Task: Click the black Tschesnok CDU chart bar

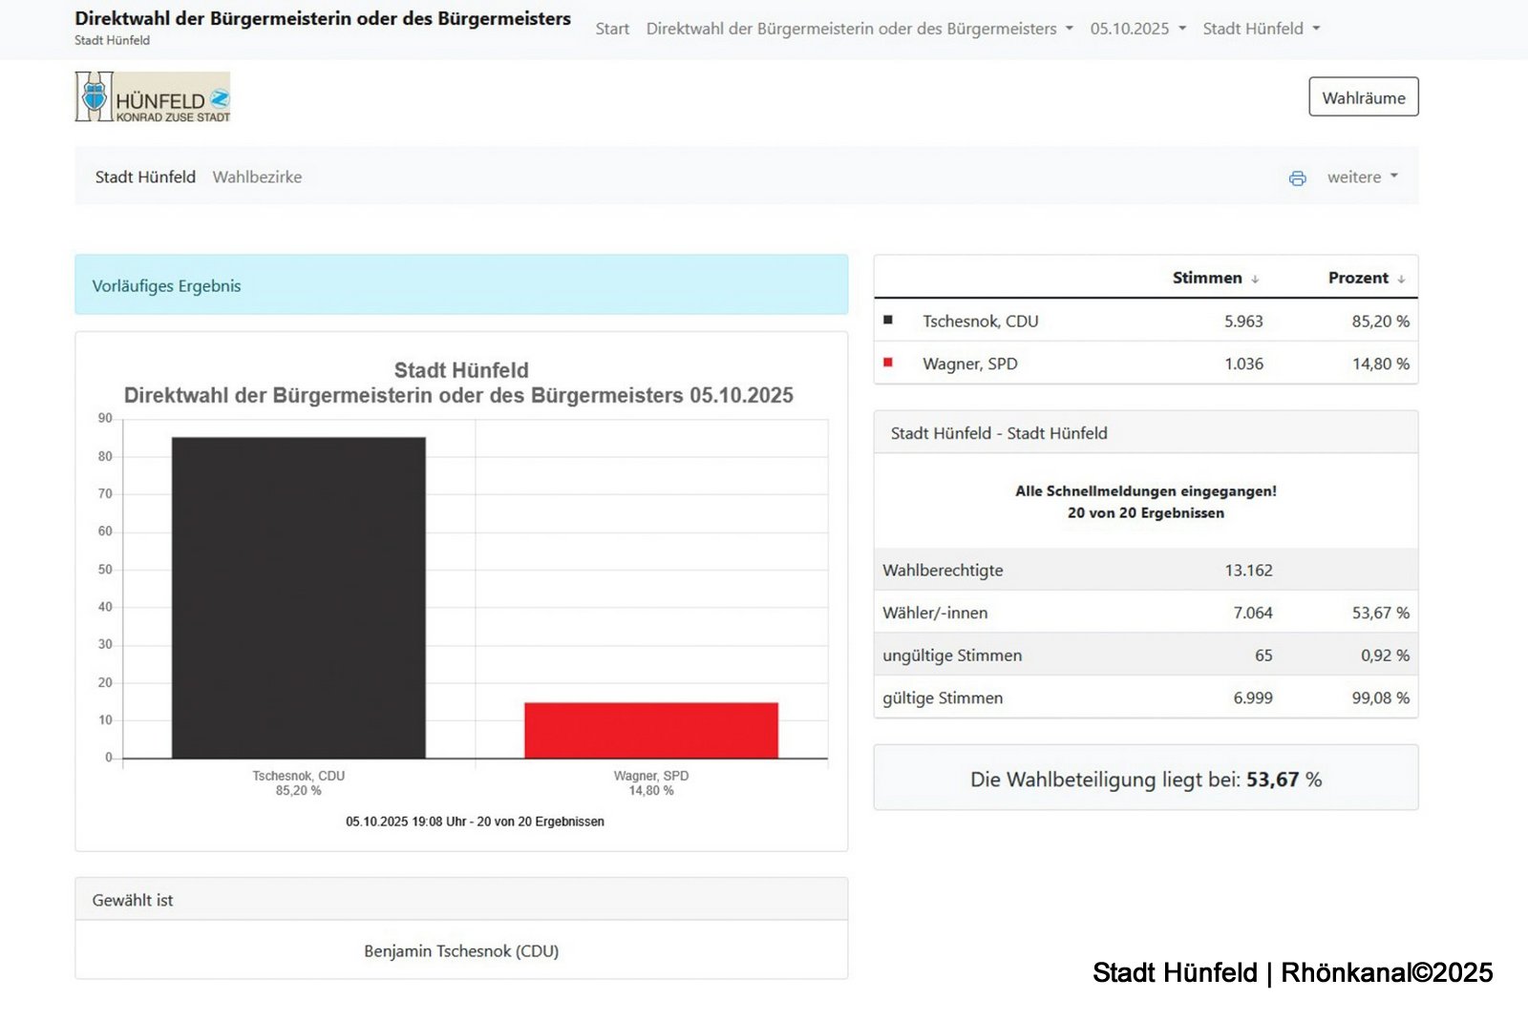Action: 298,597
